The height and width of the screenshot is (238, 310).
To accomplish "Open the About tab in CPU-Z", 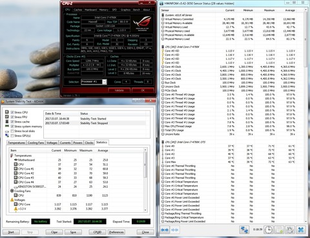I will tap(147, 10).
